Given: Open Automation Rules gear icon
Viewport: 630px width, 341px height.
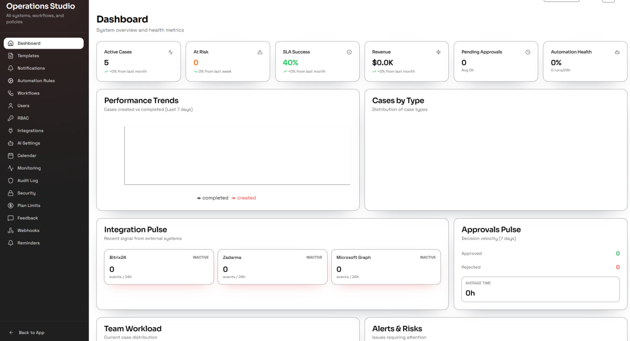Looking at the screenshot, I should (11, 81).
